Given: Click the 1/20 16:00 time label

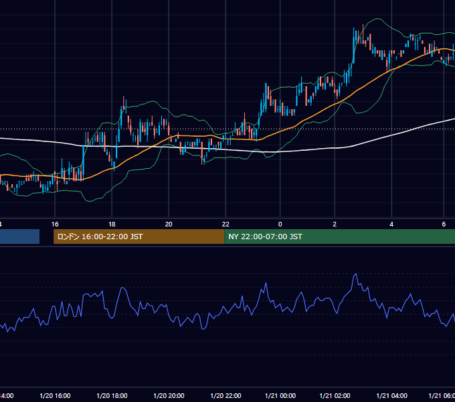Looking at the screenshot, I should 55,395.
